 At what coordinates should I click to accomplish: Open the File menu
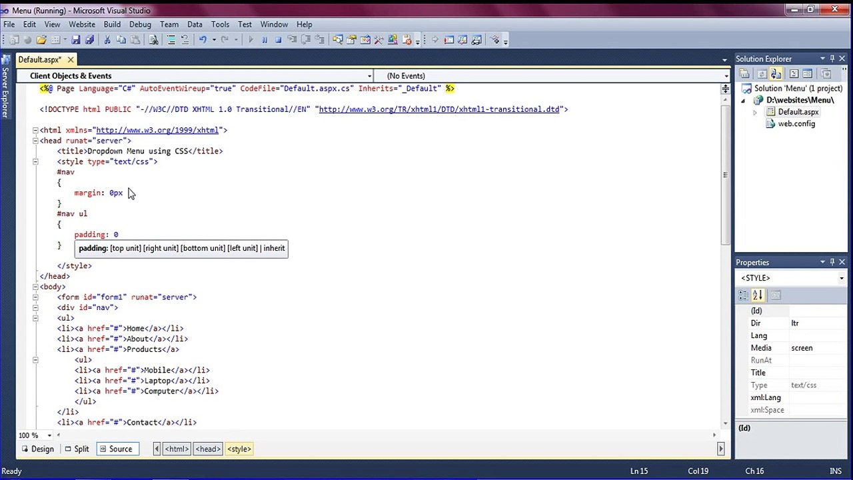(x=9, y=25)
